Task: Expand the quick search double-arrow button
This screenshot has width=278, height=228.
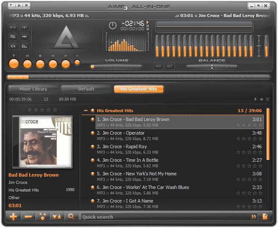Action: tap(253, 216)
